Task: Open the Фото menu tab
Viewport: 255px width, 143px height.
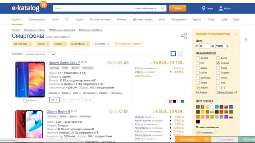Action: tap(55, 19)
